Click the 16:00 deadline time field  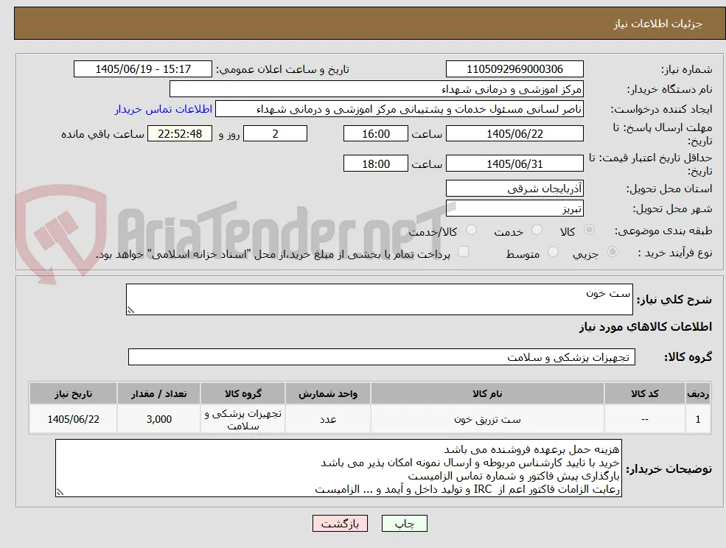(375, 134)
